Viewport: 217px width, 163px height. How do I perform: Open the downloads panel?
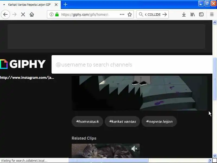(184, 14)
